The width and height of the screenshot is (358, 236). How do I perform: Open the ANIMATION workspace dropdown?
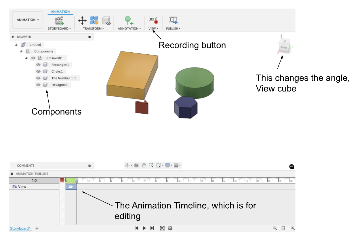pos(27,20)
